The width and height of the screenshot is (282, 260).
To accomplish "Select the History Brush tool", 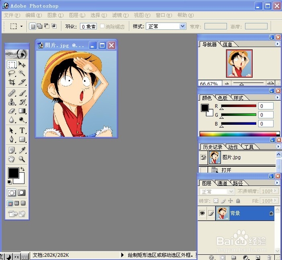I will 22,102.
